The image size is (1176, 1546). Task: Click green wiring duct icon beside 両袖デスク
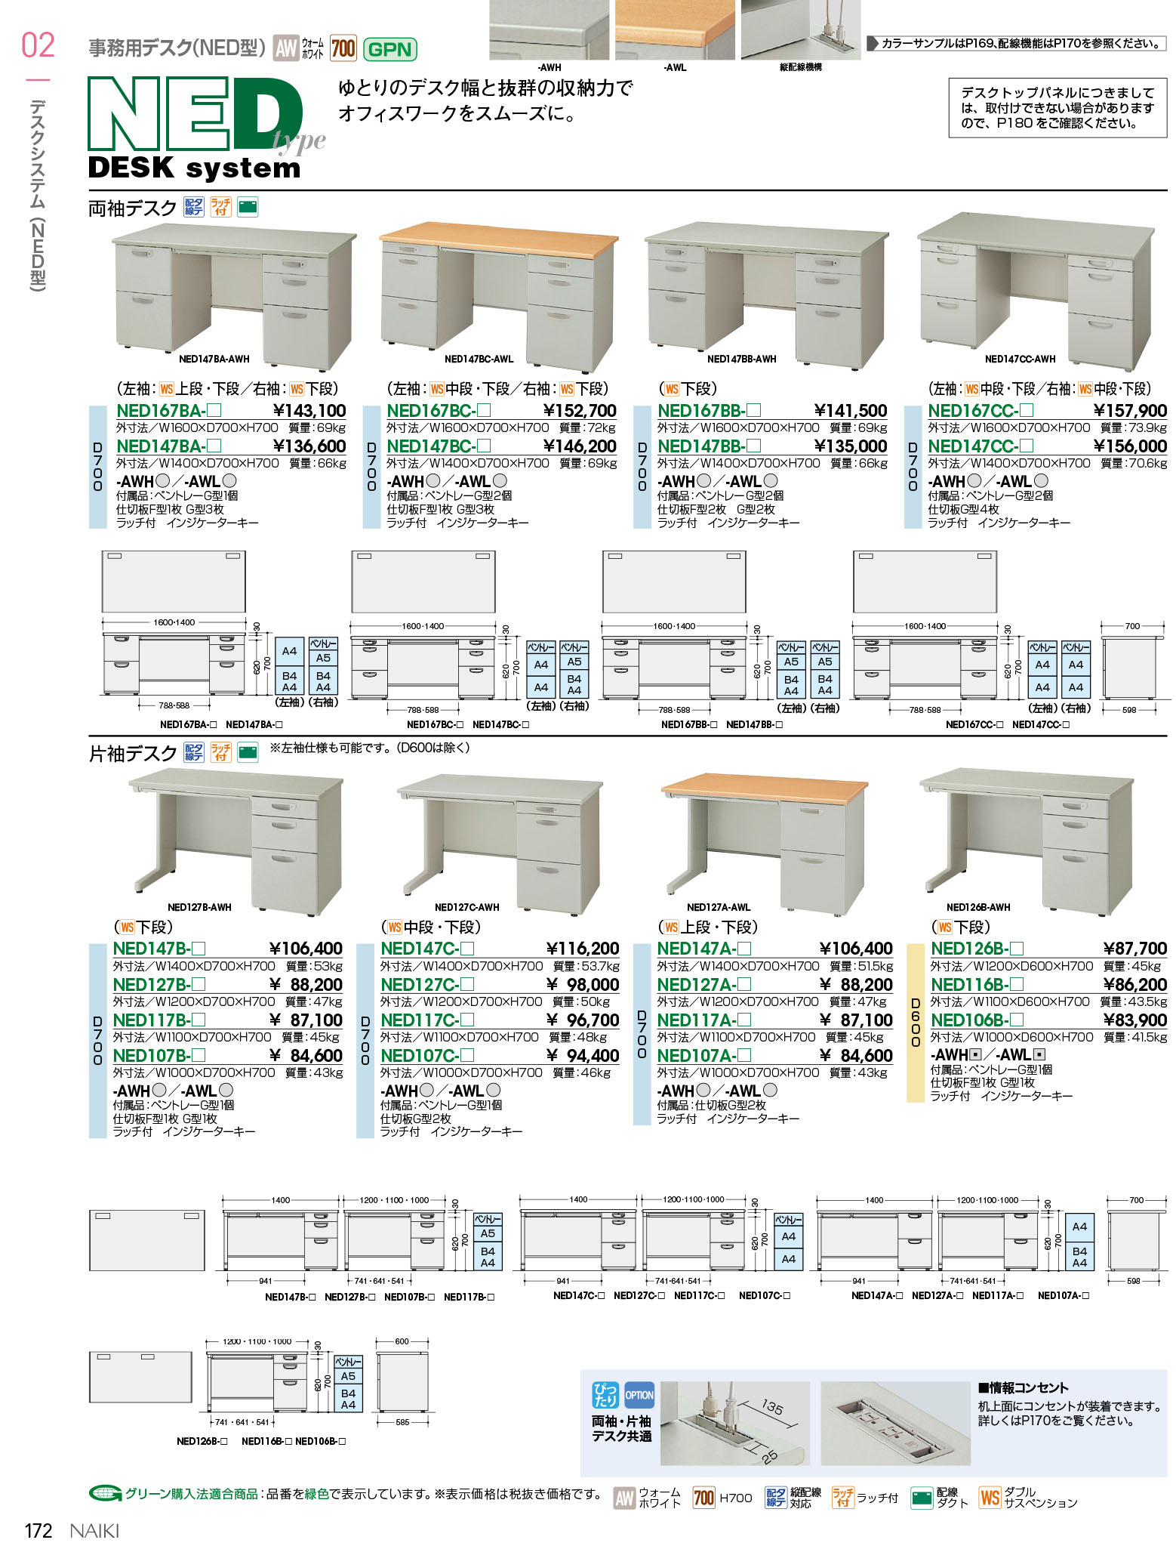[248, 207]
